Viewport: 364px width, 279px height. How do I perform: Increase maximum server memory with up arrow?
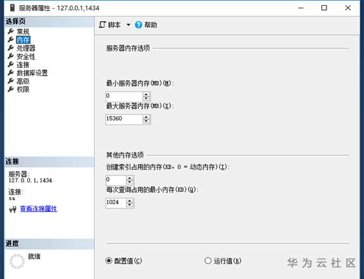[x=146, y=117]
